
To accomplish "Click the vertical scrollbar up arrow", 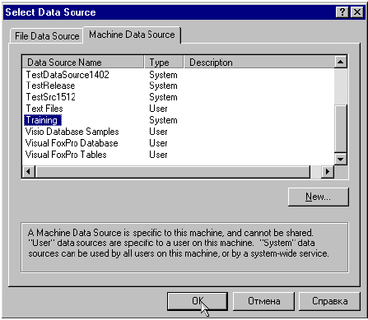I will [341, 62].
